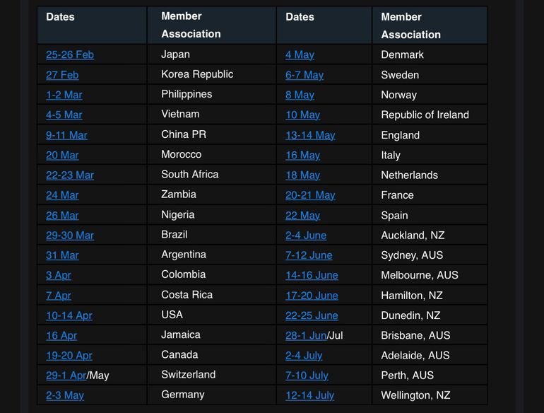Follow the 28-1 Jun Brisbane link
This screenshot has width=544, height=413.
pyautogui.click(x=305, y=335)
